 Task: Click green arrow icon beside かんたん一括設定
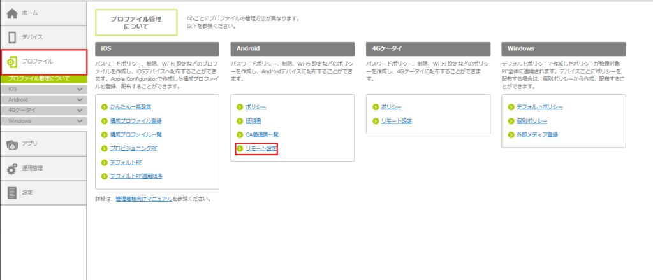(x=105, y=107)
